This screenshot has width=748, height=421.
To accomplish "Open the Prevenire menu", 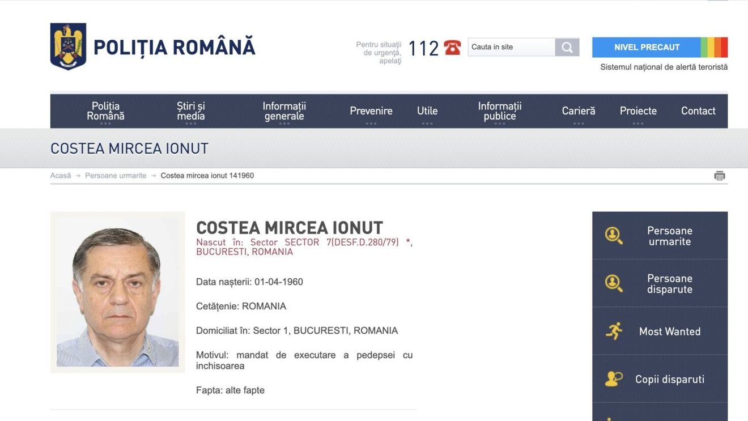I will click(x=371, y=111).
